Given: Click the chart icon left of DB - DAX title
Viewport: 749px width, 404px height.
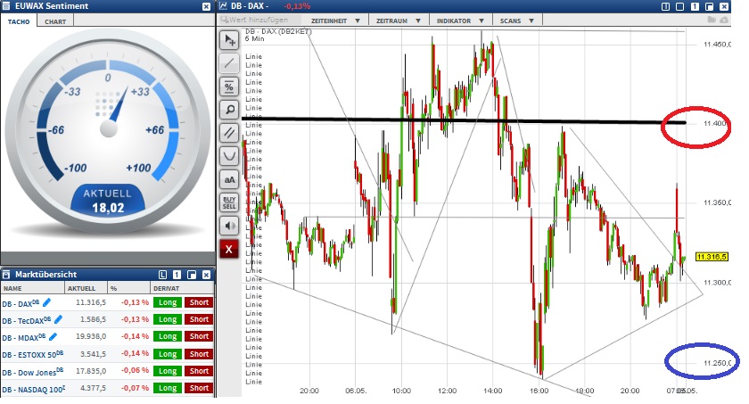Looking at the screenshot, I should point(223,5).
